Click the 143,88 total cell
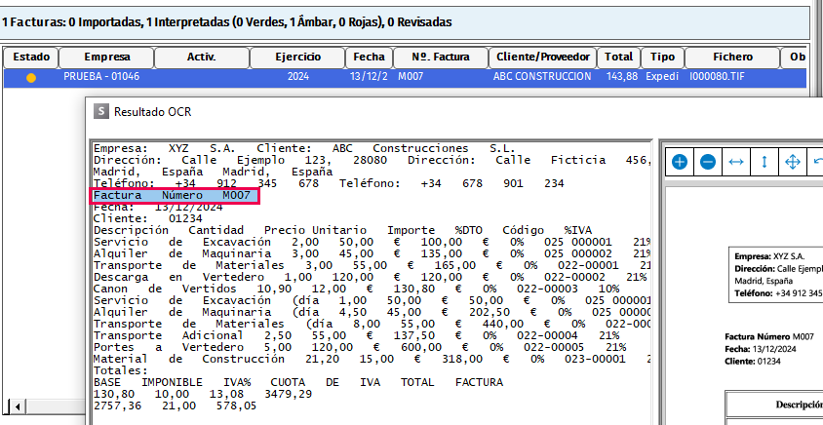The height and width of the screenshot is (425, 823). 622,77
